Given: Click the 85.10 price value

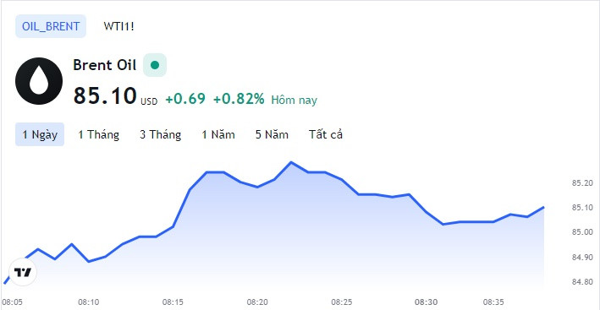Looking at the screenshot, I should coord(105,95).
